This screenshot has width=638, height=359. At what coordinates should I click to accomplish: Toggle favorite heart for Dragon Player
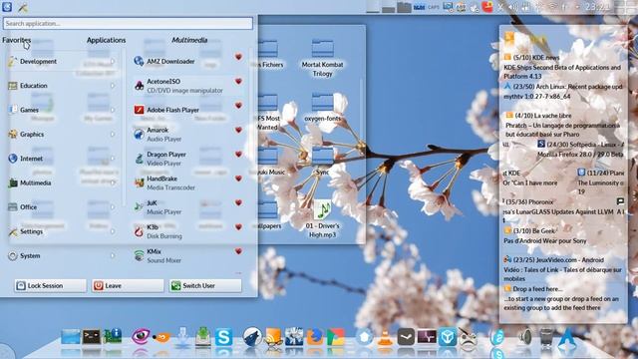click(239, 155)
